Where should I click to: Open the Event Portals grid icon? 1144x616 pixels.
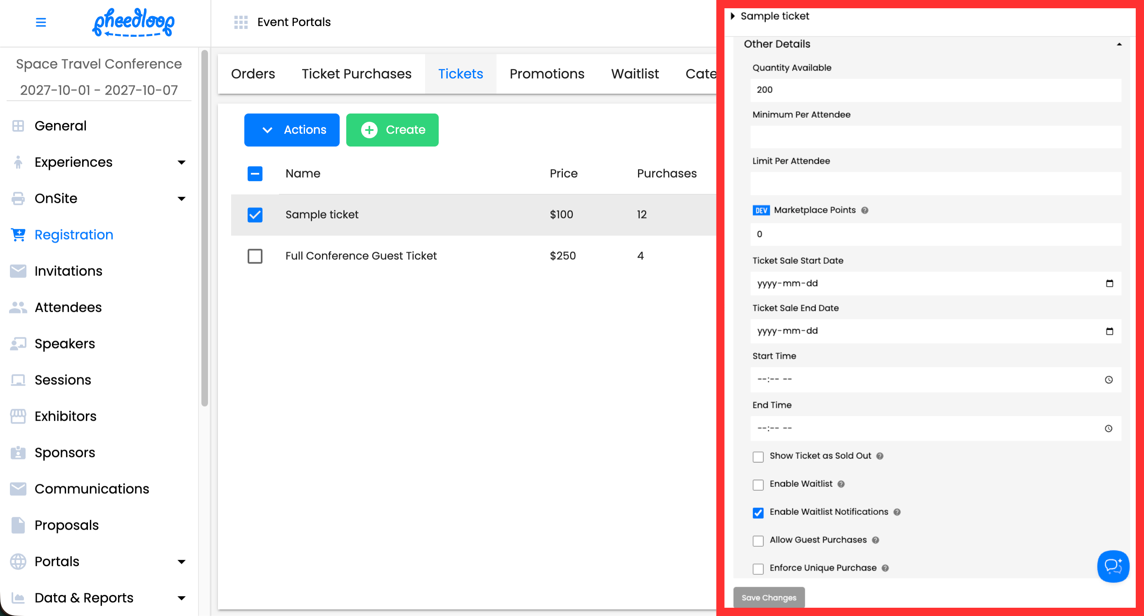(x=241, y=22)
